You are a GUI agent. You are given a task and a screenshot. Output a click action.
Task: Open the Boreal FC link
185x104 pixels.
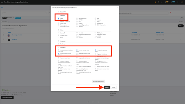14,39
